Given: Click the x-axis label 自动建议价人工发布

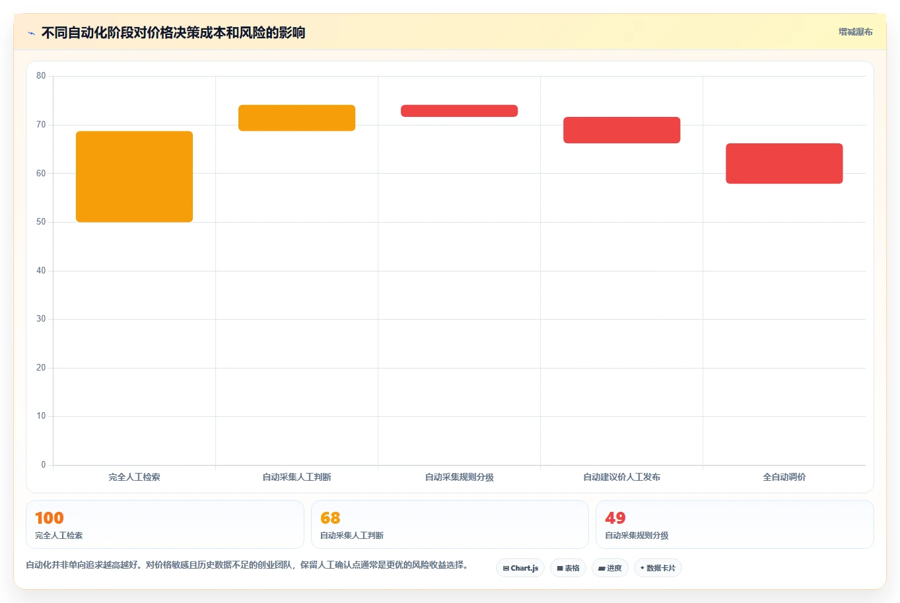Looking at the screenshot, I should (x=622, y=477).
